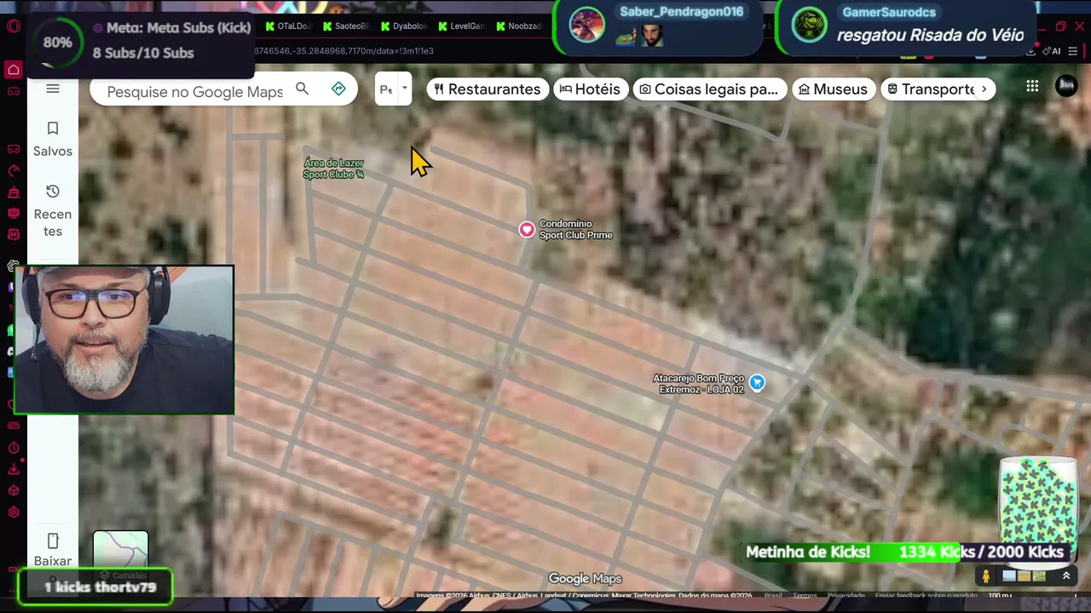Screen dimensions: 1091x613
Task: Click Baixar to get the app
Action: click(x=53, y=550)
